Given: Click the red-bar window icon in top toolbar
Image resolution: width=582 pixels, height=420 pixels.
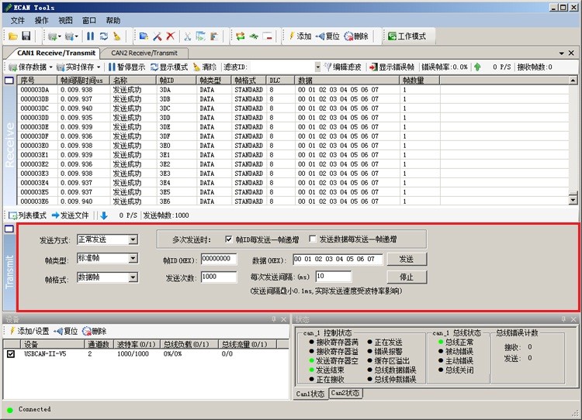Looking at the screenshot, I should tap(267, 36).
